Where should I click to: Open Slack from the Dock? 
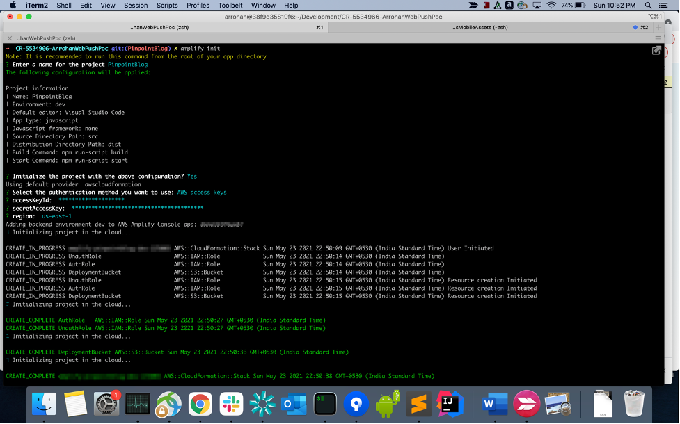pos(230,403)
